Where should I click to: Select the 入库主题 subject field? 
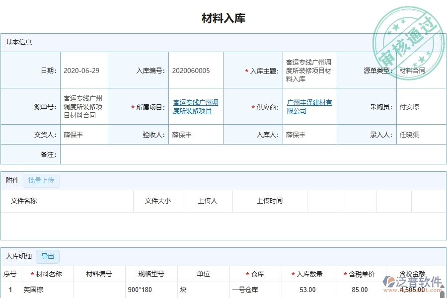tap(308, 70)
